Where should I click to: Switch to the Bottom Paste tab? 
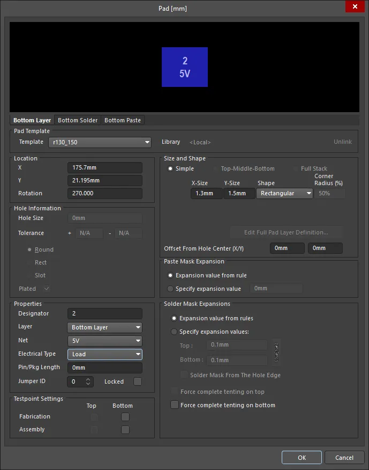[x=123, y=120]
